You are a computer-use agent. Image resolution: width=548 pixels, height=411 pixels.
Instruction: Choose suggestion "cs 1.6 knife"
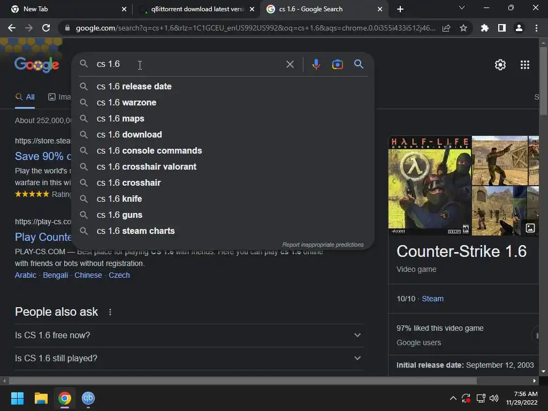click(x=223, y=199)
